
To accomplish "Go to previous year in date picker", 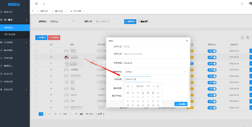I will [x=128, y=86].
